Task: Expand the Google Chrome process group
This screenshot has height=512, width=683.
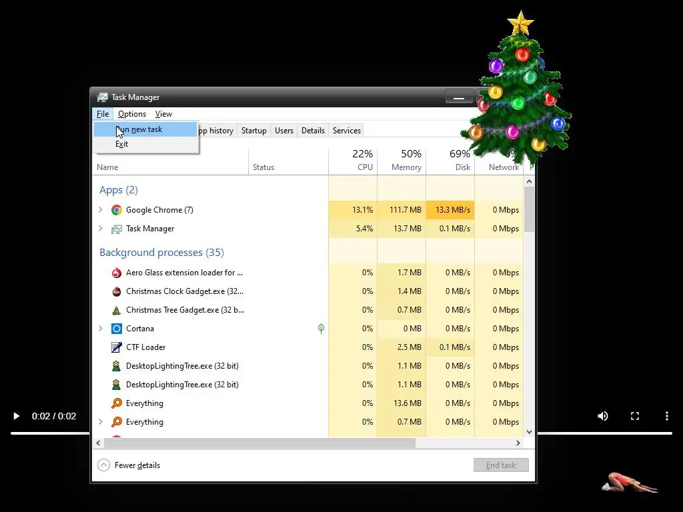Action: pyautogui.click(x=101, y=210)
